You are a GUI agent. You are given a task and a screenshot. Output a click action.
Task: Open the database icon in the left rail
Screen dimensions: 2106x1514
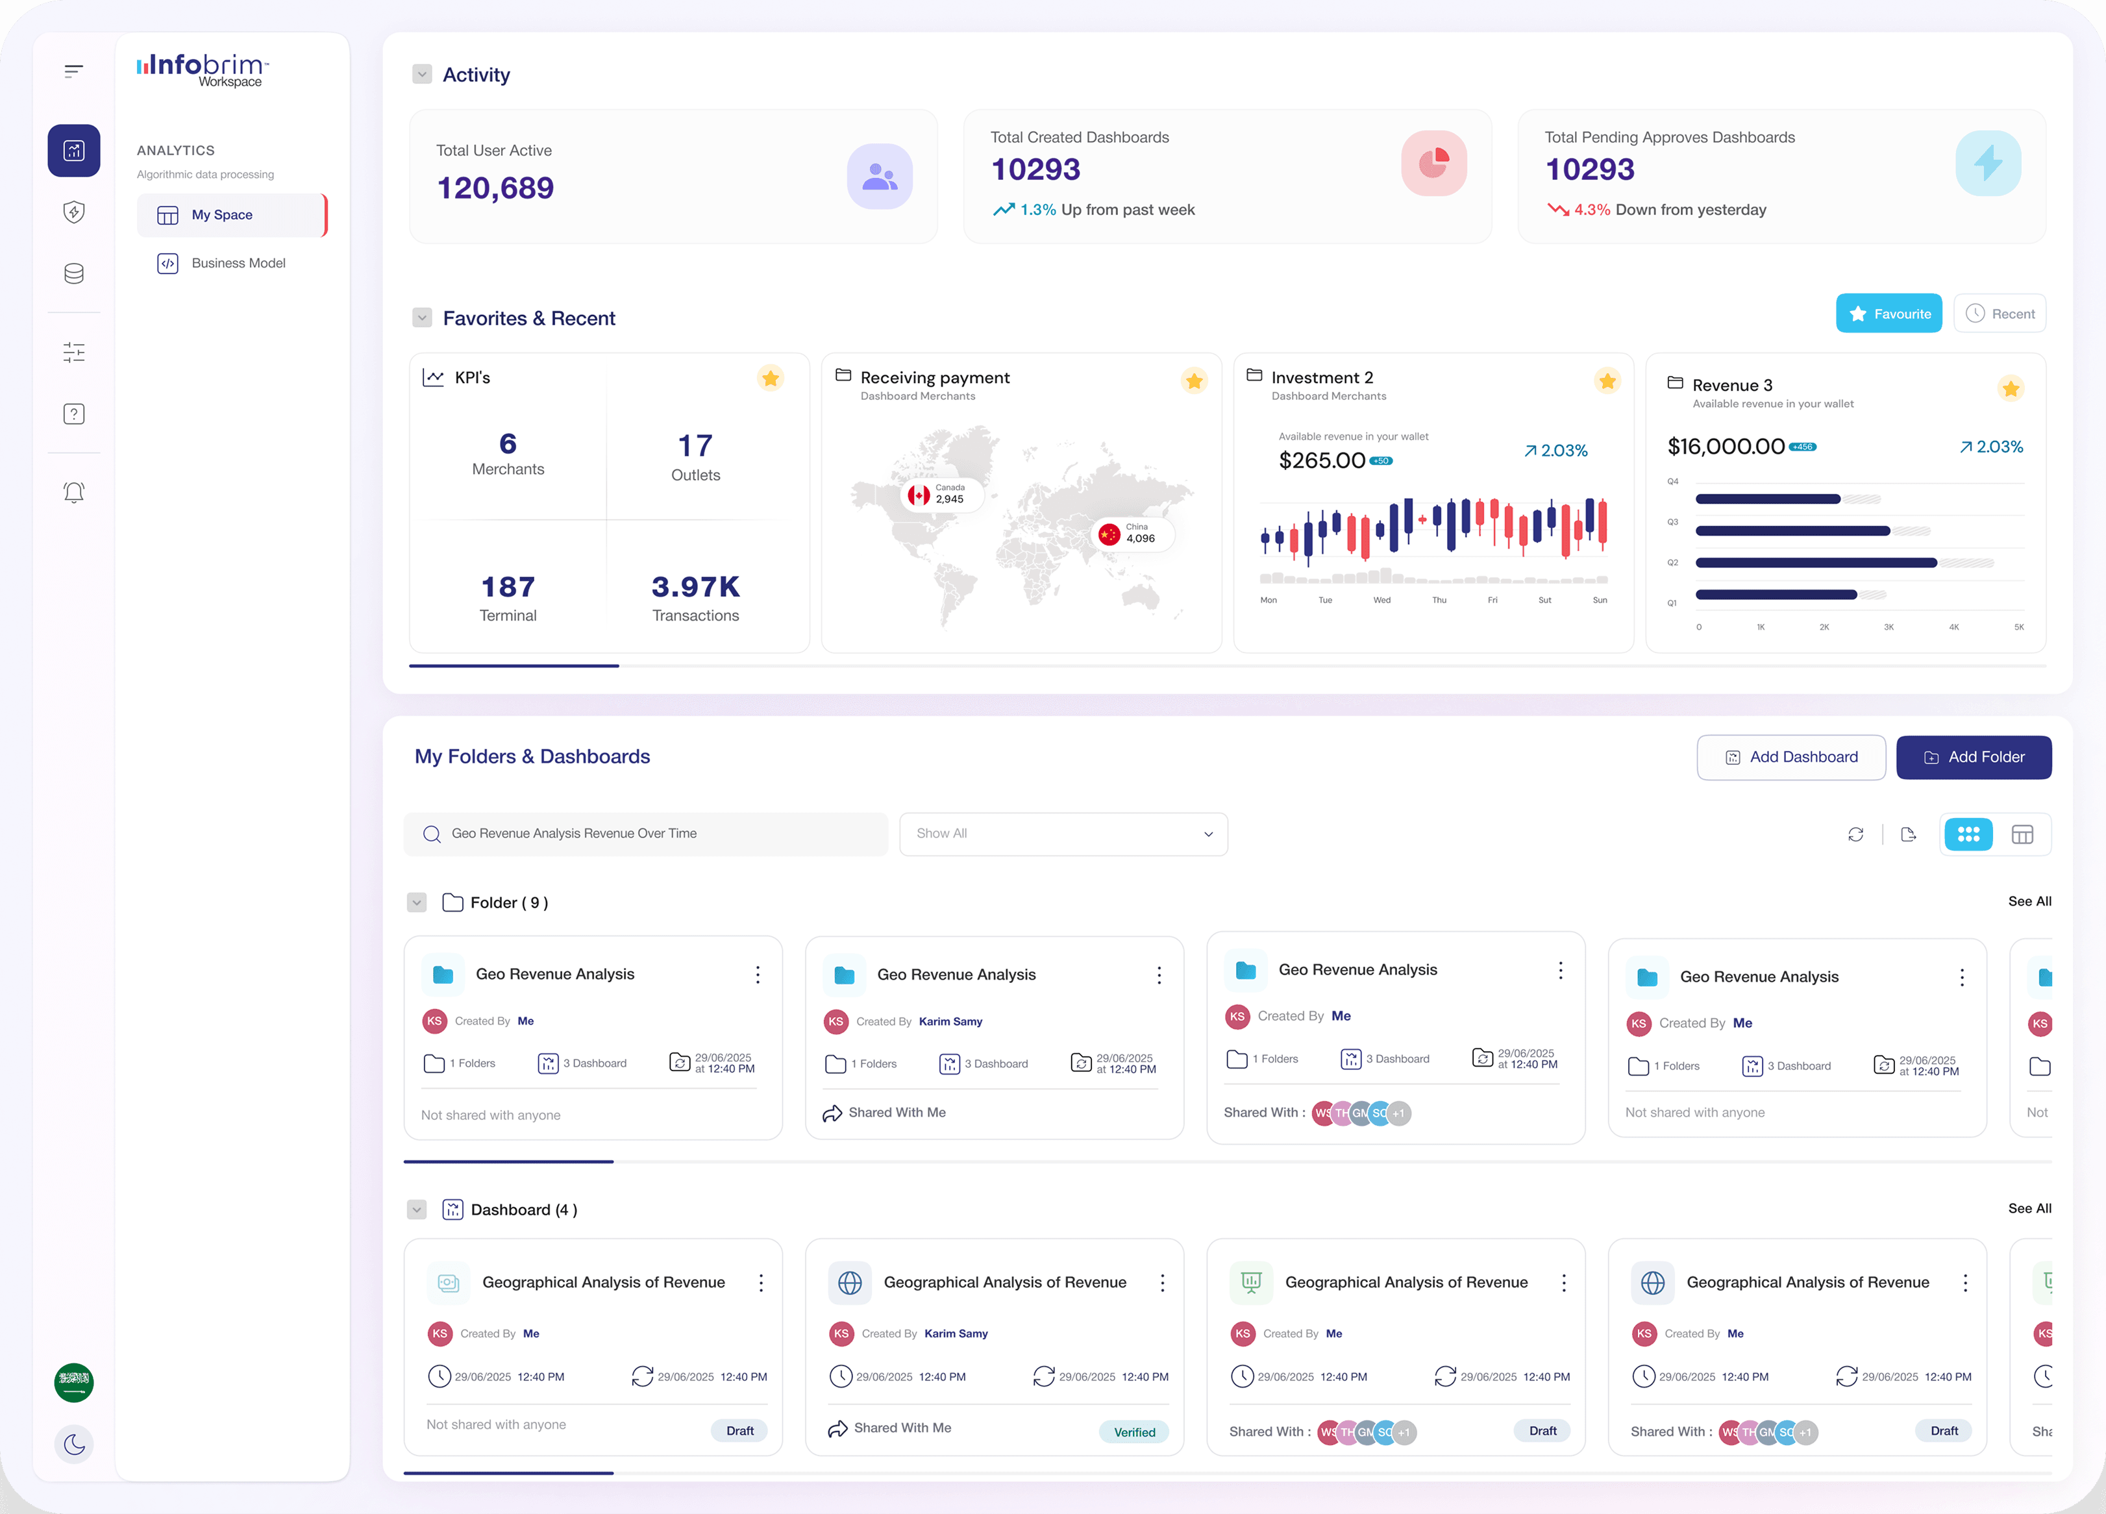click(74, 273)
